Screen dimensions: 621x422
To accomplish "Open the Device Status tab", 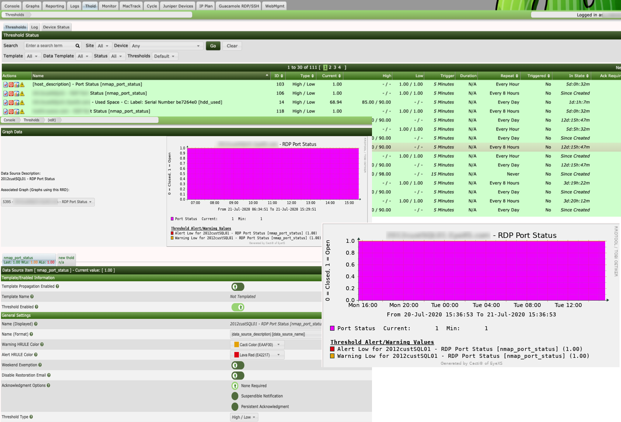I will pyautogui.click(x=56, y=27).
